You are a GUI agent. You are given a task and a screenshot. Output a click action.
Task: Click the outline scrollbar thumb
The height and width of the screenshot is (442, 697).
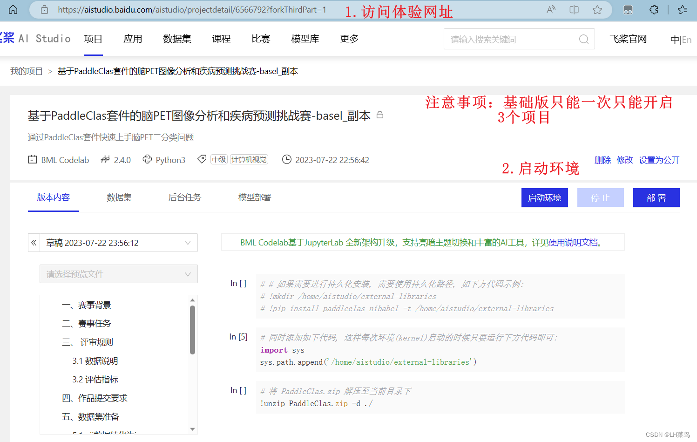click(192, 330)
